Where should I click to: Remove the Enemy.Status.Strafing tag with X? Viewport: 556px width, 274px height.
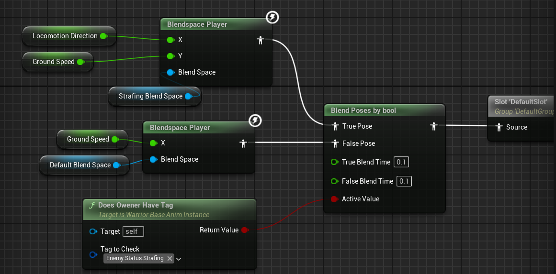(170, 258)
